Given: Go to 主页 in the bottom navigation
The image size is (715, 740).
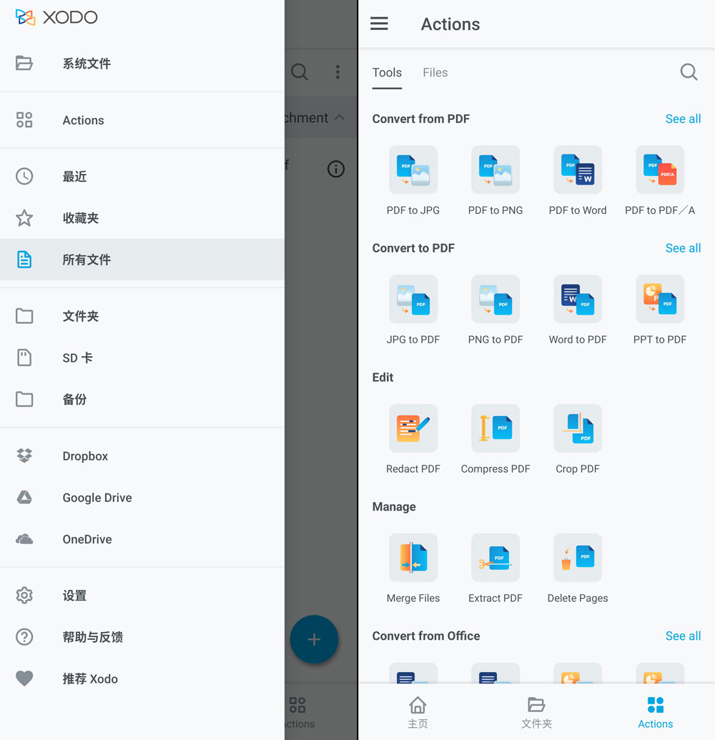Looking at the screenshot, I should pos(418,712).
